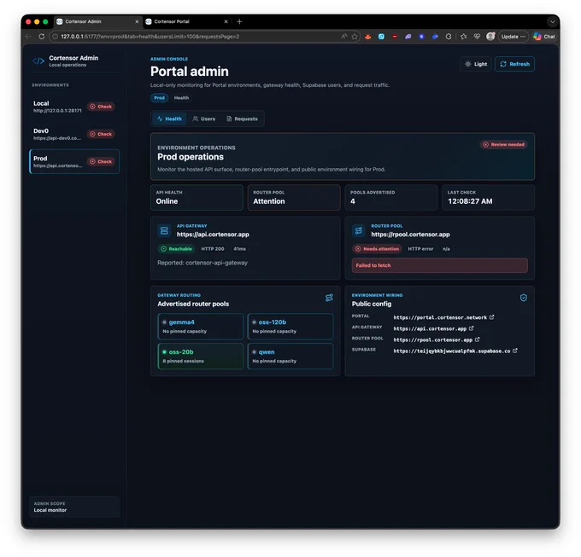
Task: Click the site info icon in address bar
Action: [x=55, y=36]
